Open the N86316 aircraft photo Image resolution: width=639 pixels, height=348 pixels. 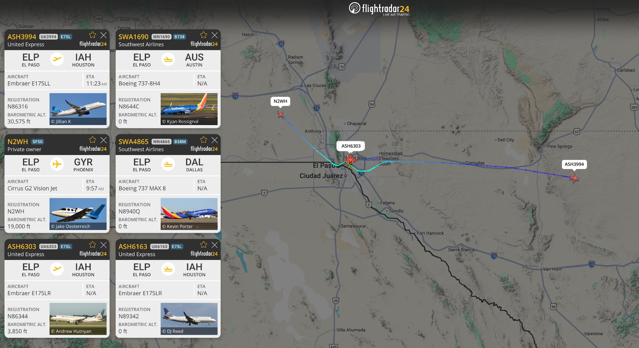[78, 109]
